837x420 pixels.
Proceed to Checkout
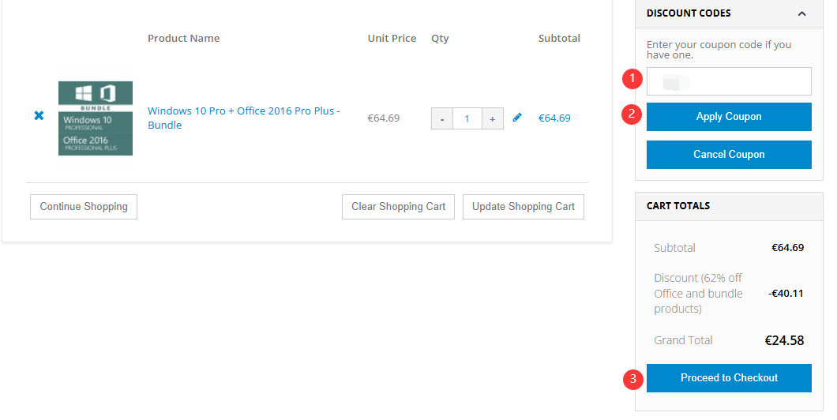click(x=729, y=378)
